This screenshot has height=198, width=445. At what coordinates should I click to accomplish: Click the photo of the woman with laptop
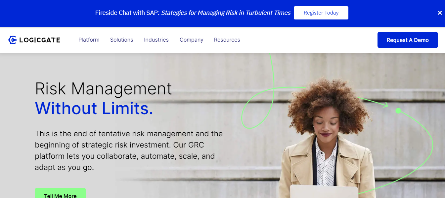point(328,139)
